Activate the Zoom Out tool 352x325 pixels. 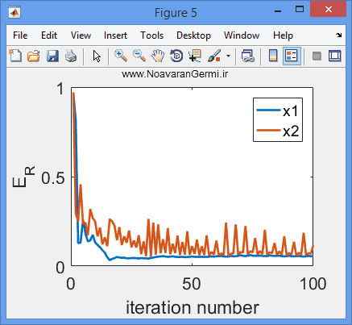pyautogui.click(x=139, y=56)
